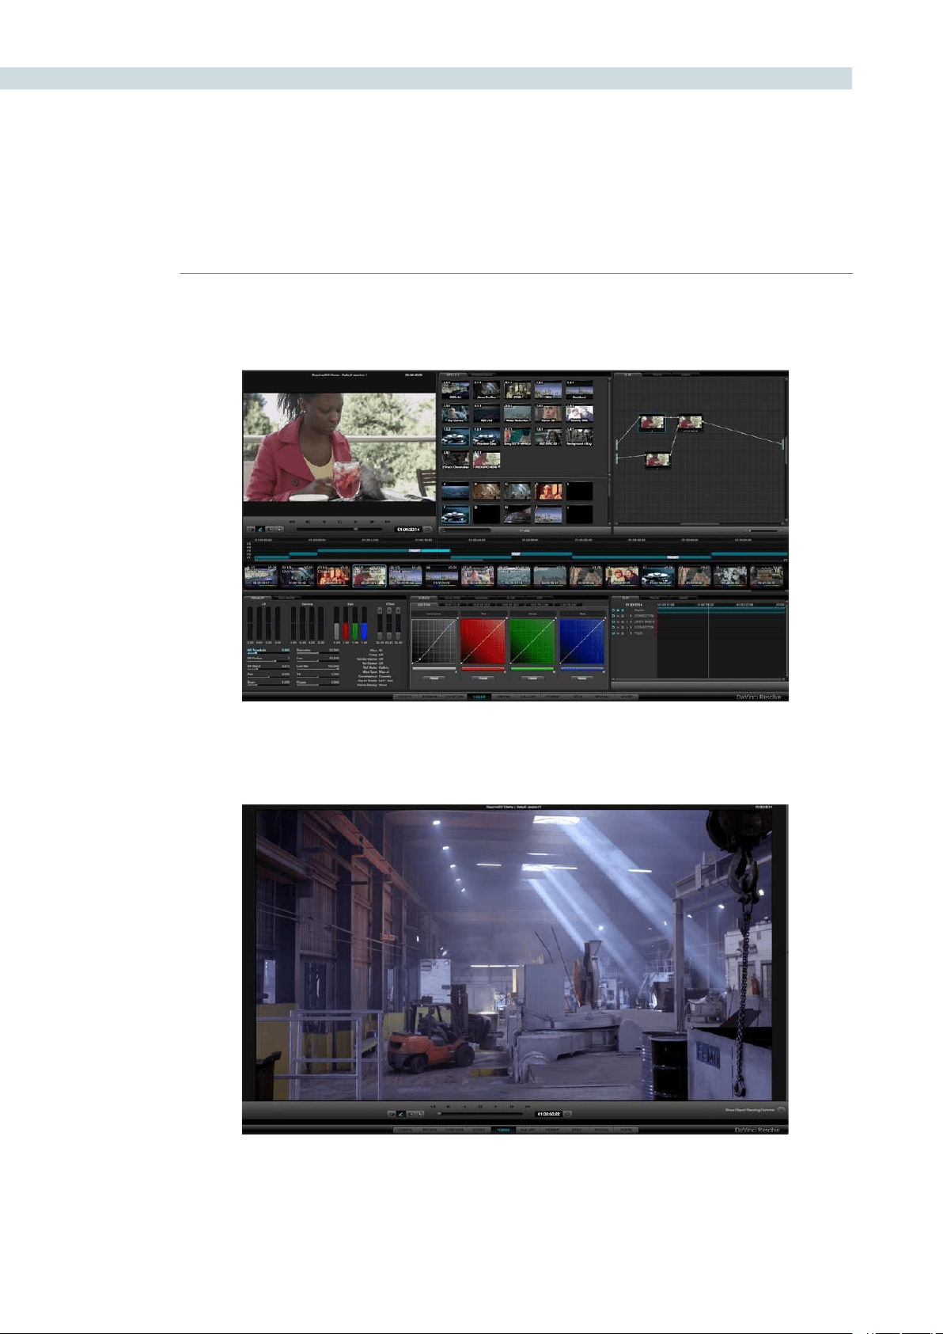943x1334 pixels.
Task: Click play reverse in the upper viewer transport
Action: pos(324,522)
